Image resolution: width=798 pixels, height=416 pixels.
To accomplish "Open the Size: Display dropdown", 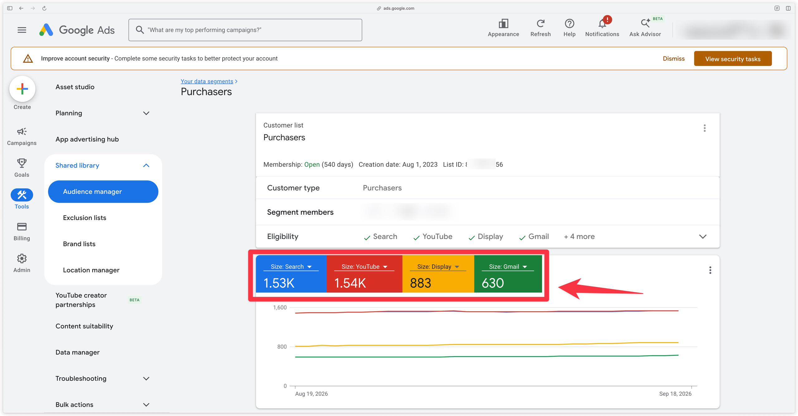I will pos(438,267).
